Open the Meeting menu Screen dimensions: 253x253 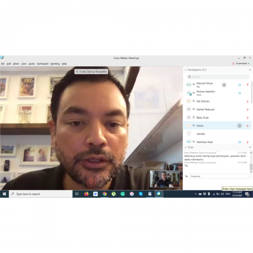click(55, 64)
